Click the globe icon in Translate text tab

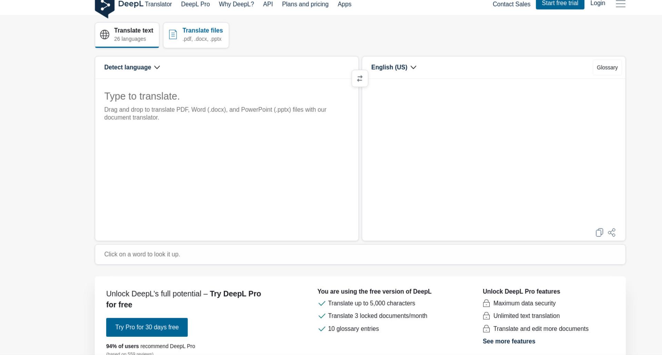coord(105,34)
